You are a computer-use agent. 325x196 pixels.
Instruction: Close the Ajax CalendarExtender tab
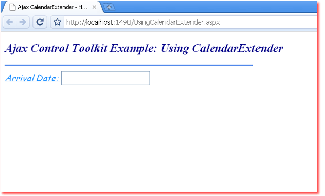94,7
